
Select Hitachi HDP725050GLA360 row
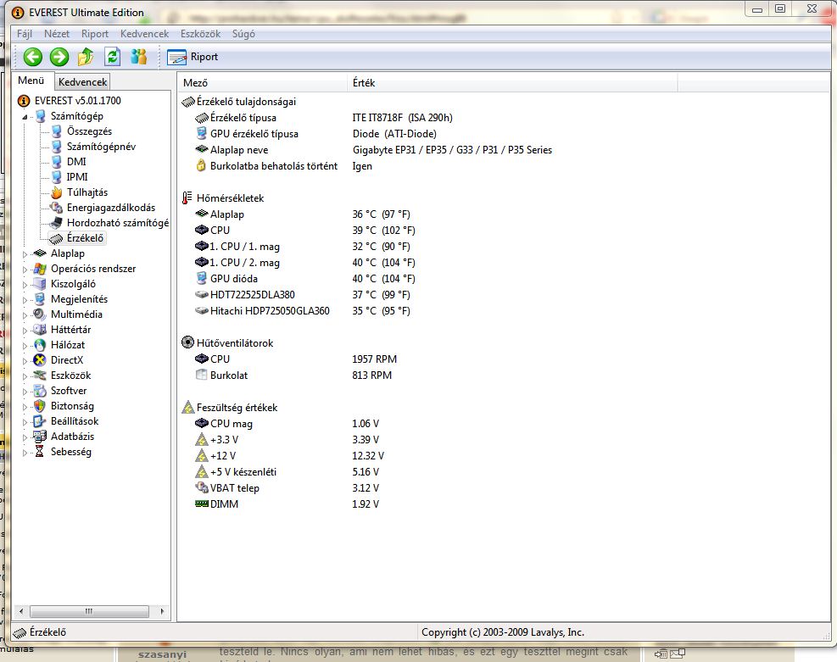(304, 310)
